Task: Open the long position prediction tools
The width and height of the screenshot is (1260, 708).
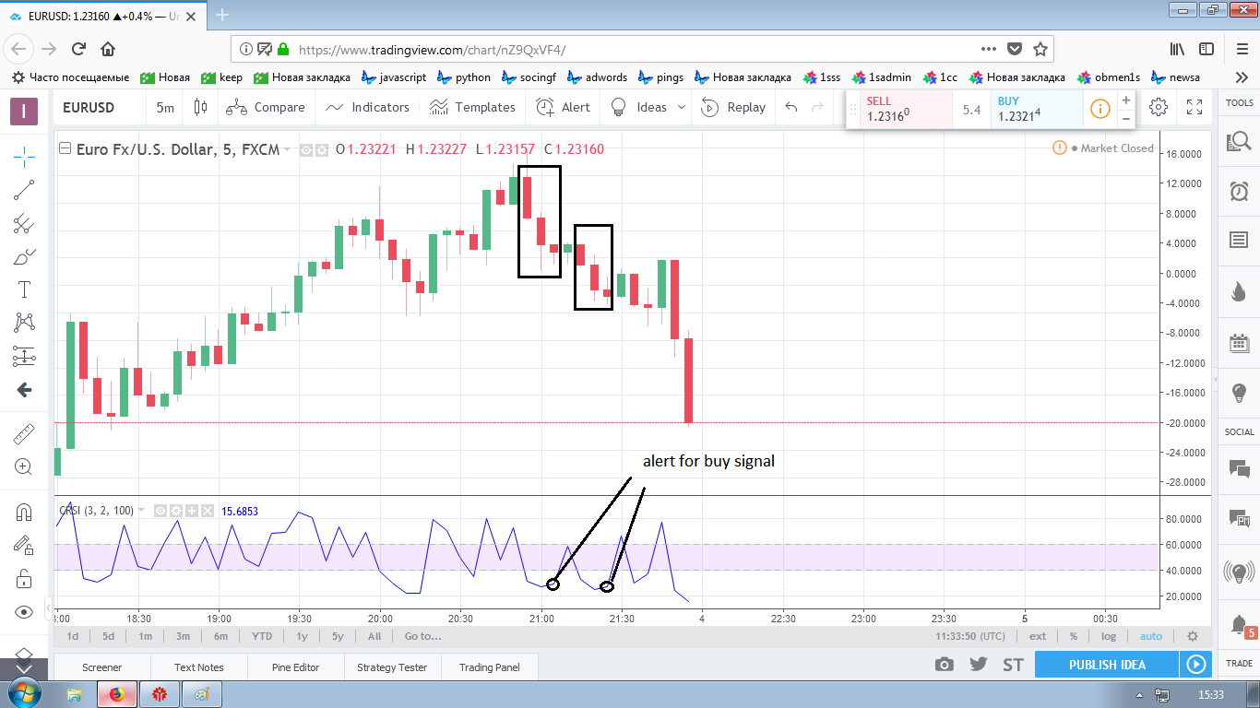Action: click(24, 356)
